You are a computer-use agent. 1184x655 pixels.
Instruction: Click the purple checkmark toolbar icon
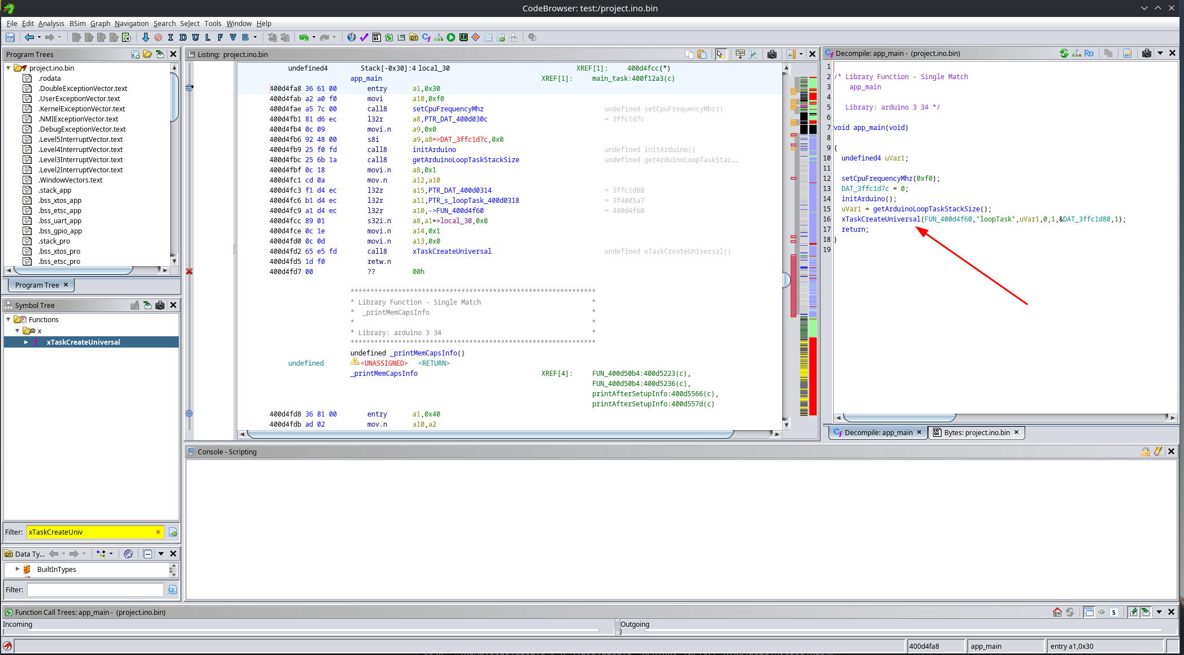tap(364, 37)
